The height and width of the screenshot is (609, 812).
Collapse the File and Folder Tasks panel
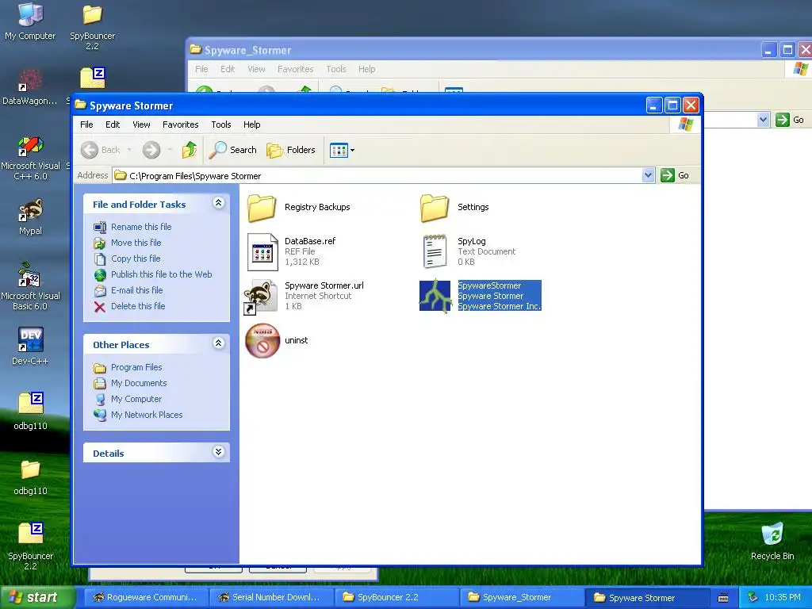tap(219, 203)
